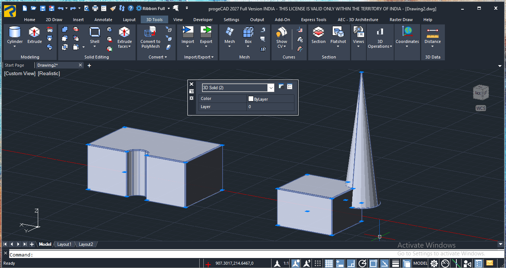Screen dimensions: 506x268
Task: Click the envelope notification icon in status bar
Action: coord(490,264)
